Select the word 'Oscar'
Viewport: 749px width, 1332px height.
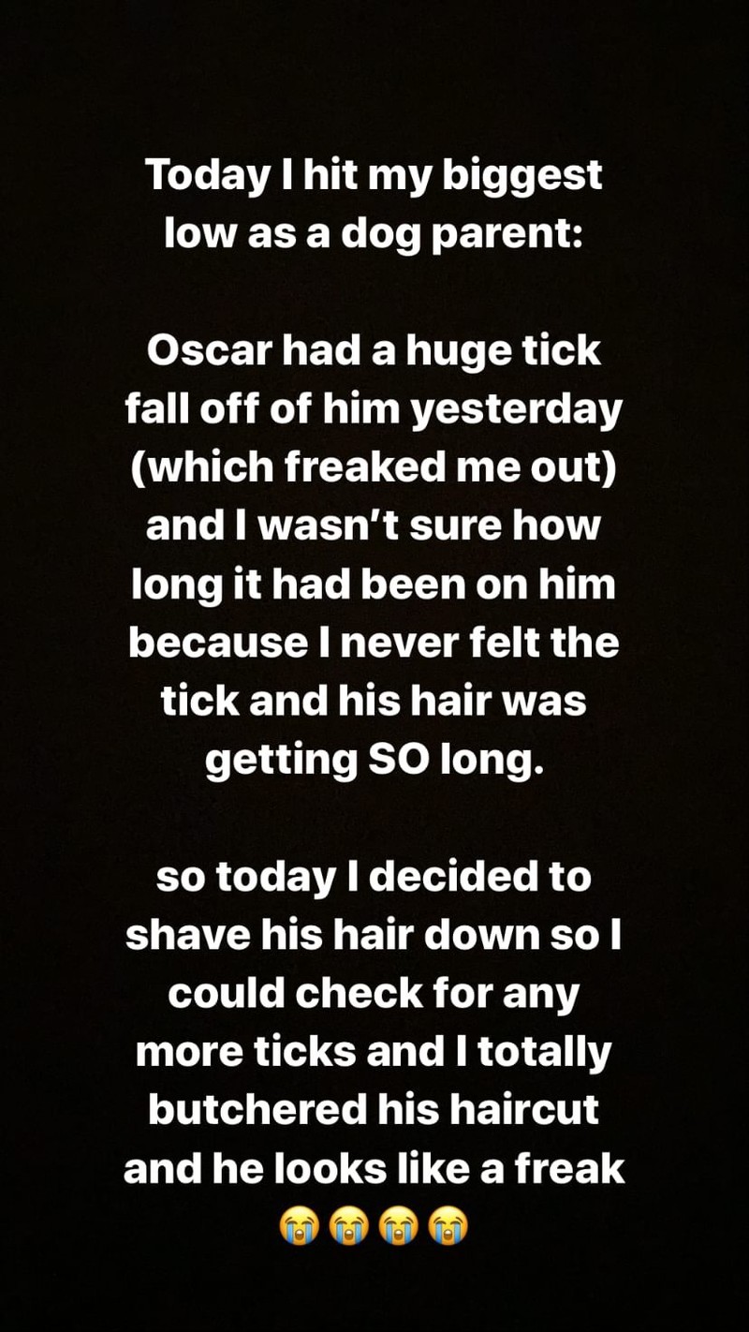click(x=206, y=351)
